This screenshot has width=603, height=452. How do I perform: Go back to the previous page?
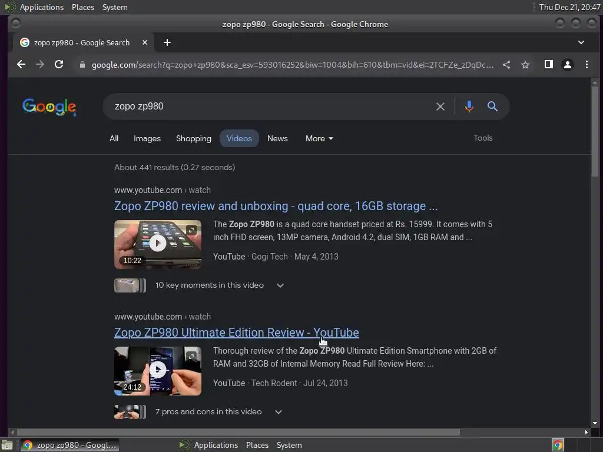pos(21,65)
